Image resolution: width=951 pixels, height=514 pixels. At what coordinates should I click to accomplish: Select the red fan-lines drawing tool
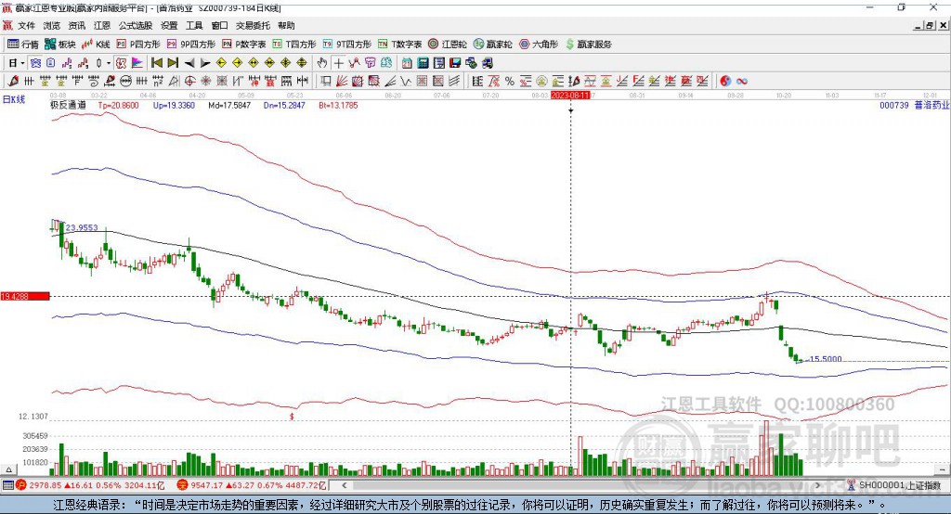(342, 82)
